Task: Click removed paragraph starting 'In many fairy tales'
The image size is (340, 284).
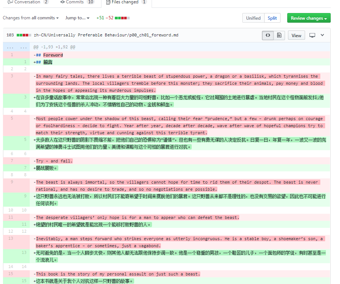Action: [179, 83]
